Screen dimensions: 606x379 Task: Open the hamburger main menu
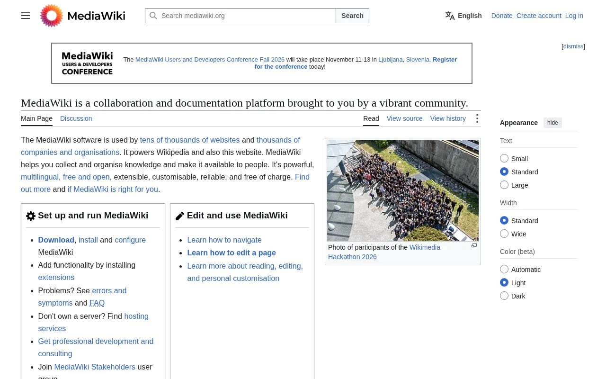pyautogui.click(x=26, y=16)
